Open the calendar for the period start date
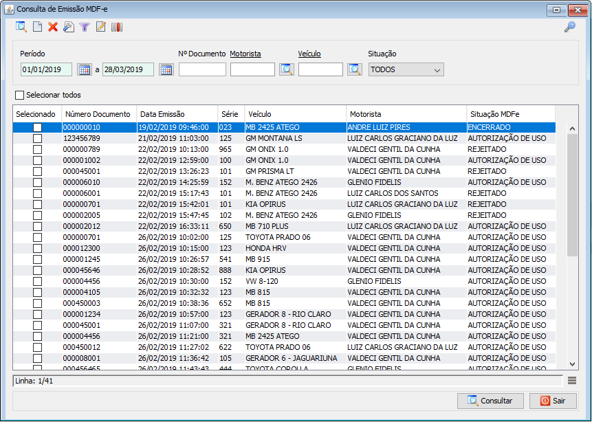This screenshot has width=592, height=422. click(x=85, y=69)
